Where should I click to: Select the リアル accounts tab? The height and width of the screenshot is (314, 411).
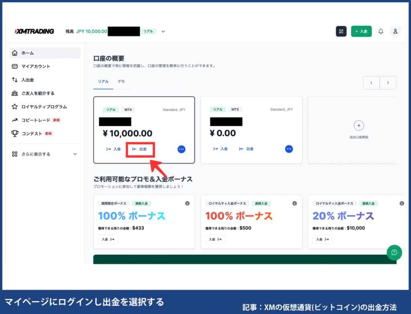[x=103, y=82]
